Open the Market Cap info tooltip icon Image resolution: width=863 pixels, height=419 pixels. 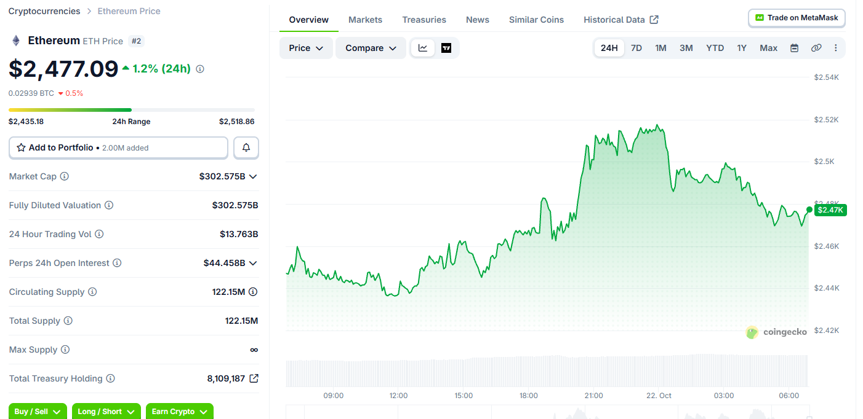tap(65, 176)
